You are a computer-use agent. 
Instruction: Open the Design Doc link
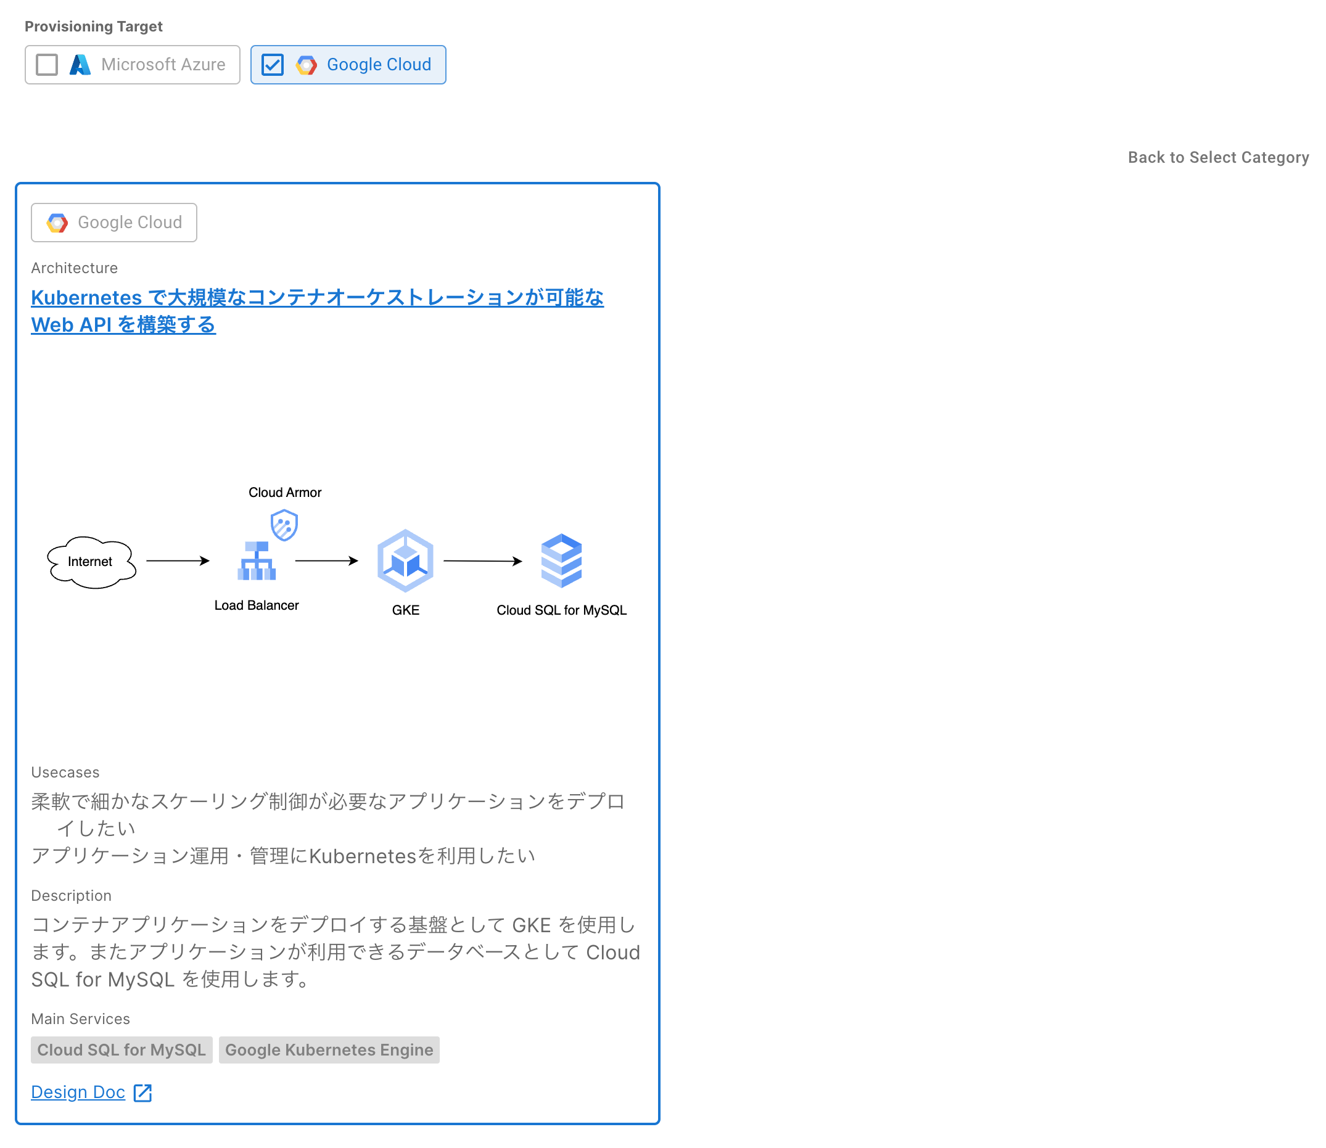(78, 1093)
